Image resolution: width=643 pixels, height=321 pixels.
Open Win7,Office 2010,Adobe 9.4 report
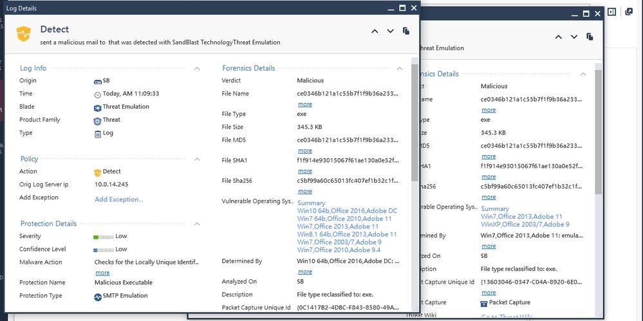[339, 250]
